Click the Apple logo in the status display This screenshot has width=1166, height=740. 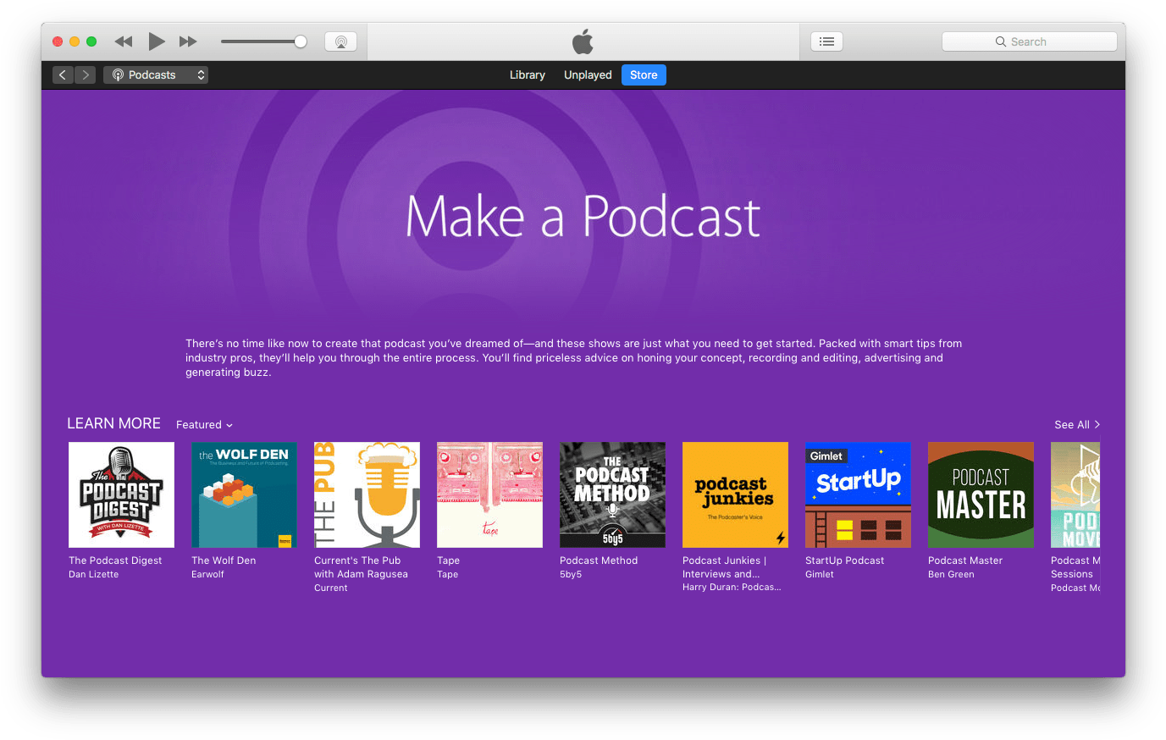coord(583,41)
